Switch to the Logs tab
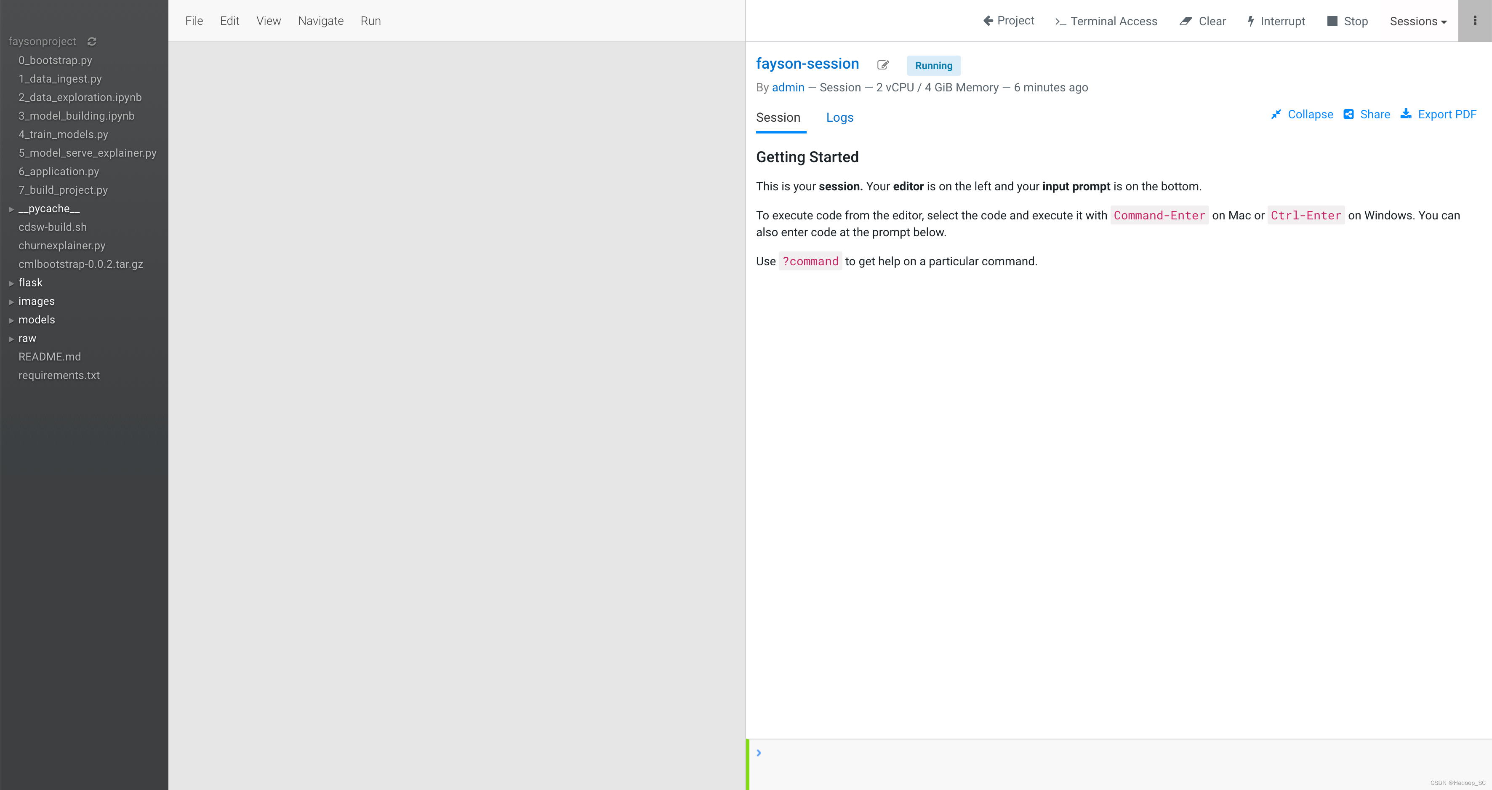The width and height of the screenshot is (1492, 790). (839, 117)
